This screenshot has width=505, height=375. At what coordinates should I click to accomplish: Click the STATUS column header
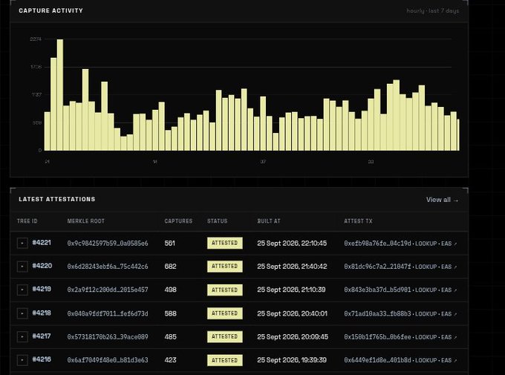point(217,221)
